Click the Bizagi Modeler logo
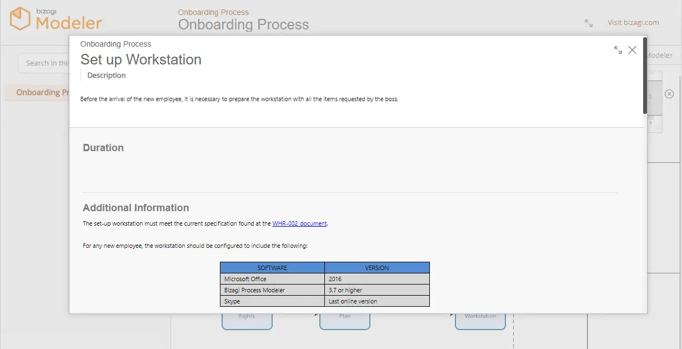The image size is (682, 349). [56, 19]
